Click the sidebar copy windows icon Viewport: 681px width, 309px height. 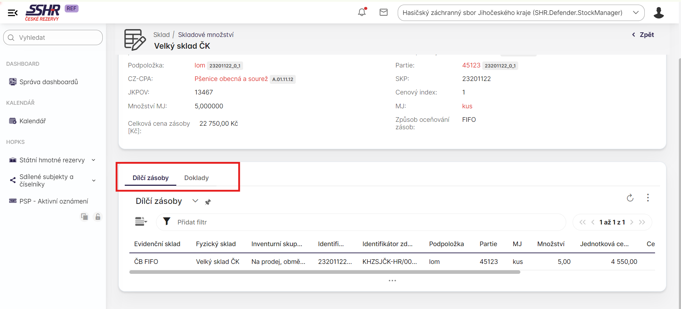coord(84,217)
